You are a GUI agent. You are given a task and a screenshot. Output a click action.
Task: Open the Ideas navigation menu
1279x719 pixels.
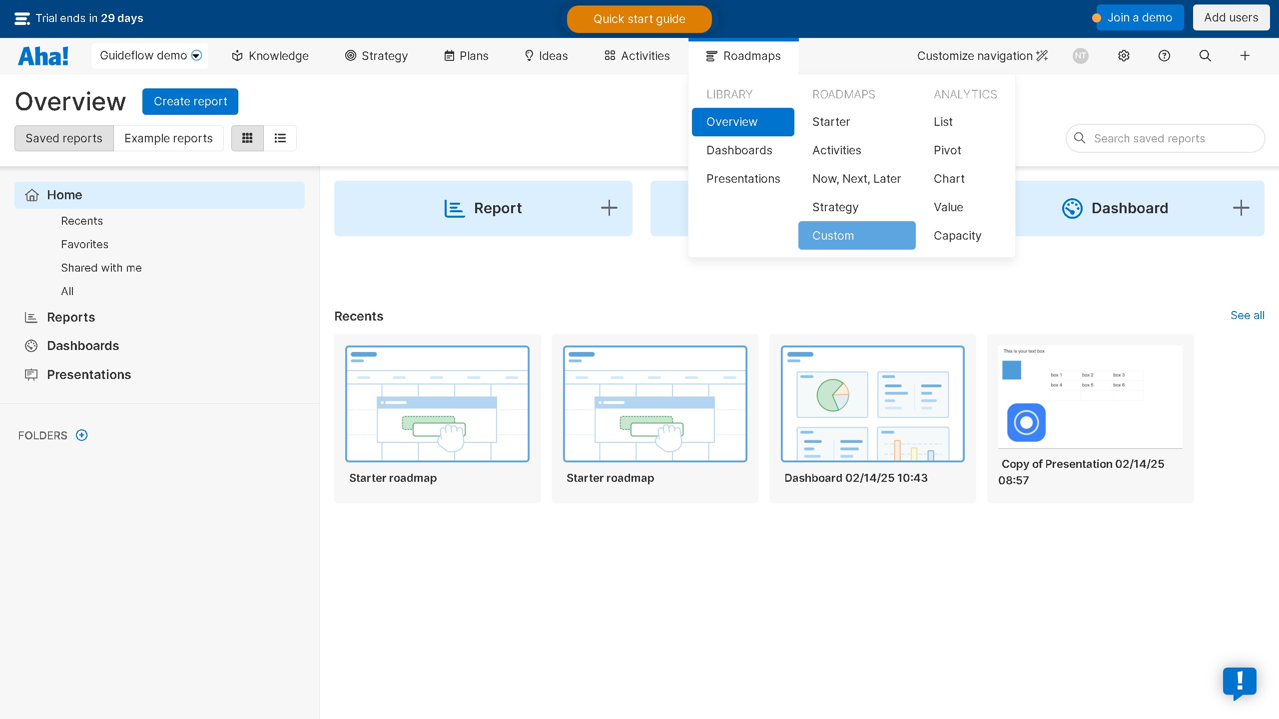[x=546, y=56]
